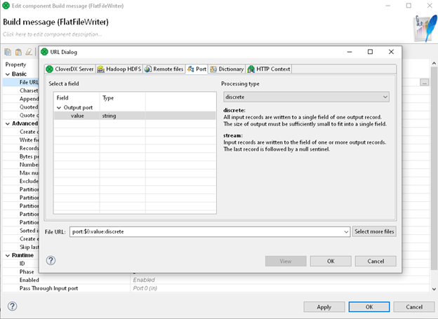Click the HTTP Context tab icon
The image size is (438, 319).
coord(251,69)
